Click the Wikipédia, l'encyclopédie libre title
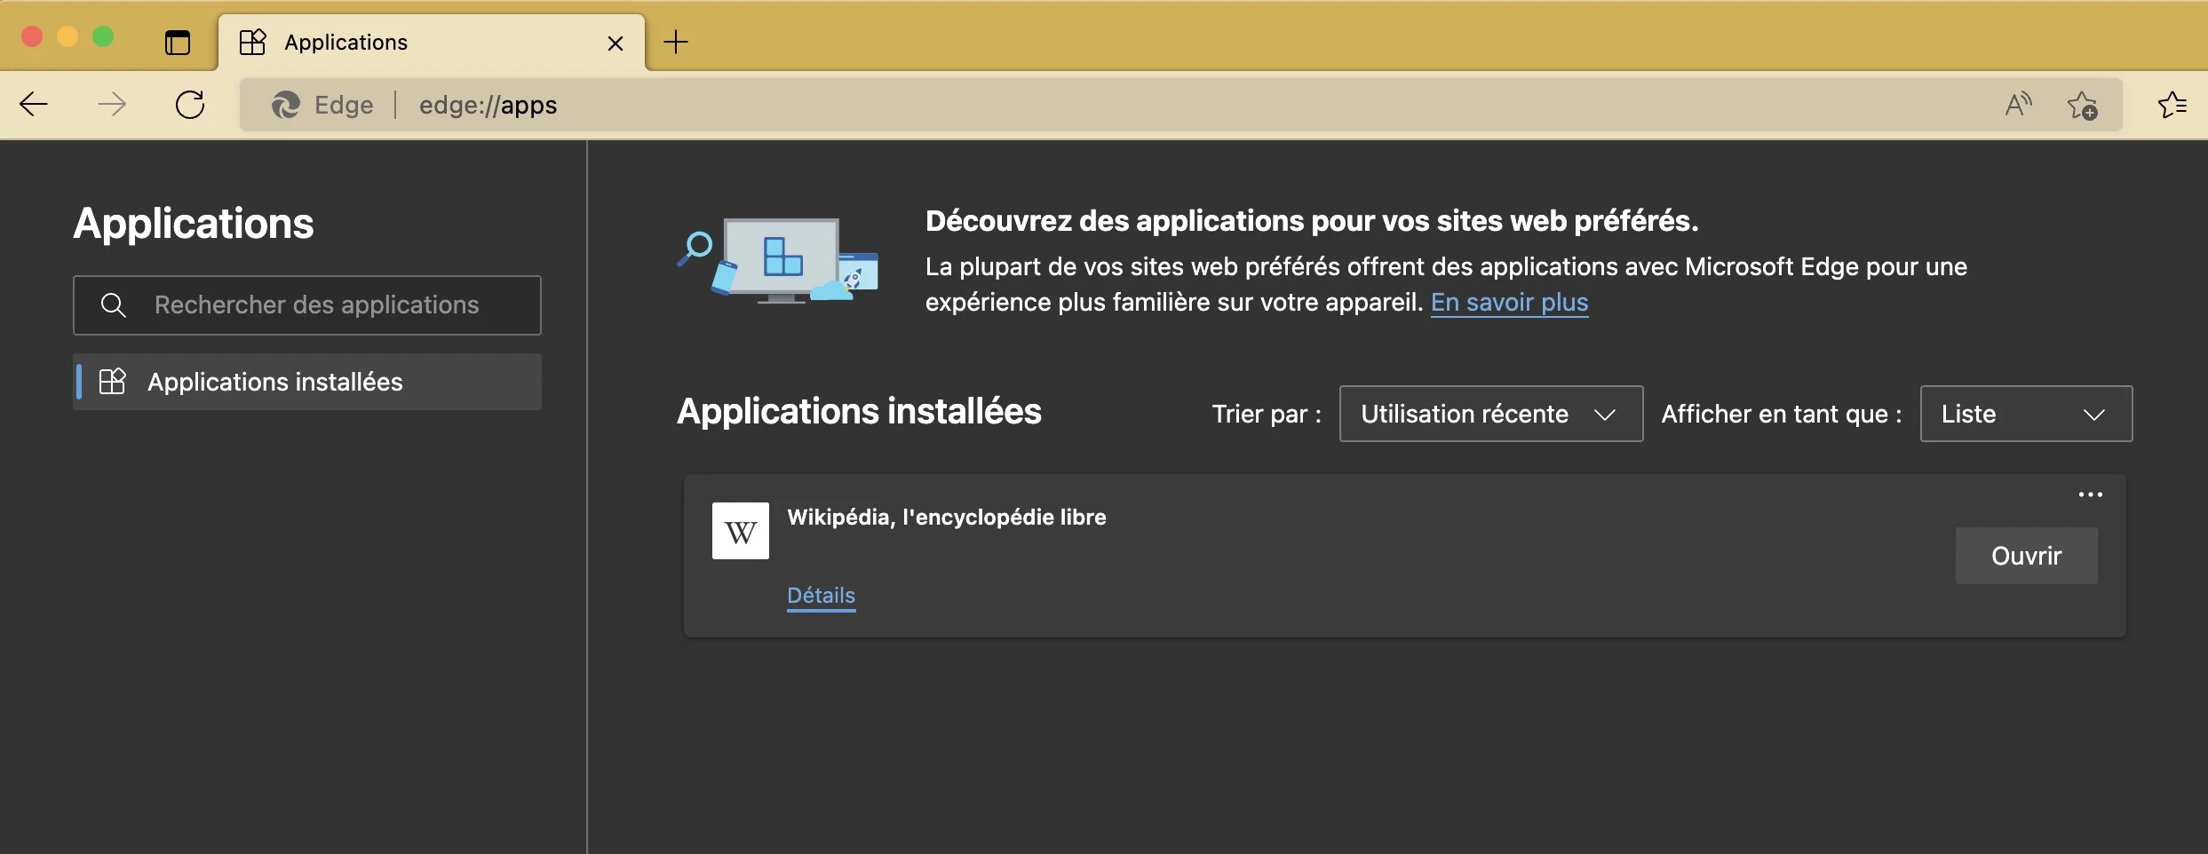 [x=947, y=517]
